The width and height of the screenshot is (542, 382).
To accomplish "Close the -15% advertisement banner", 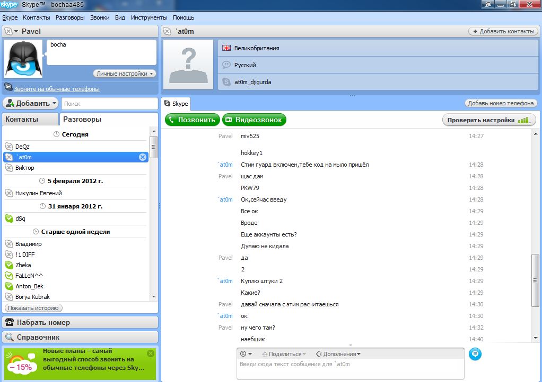I will [151, 353].
